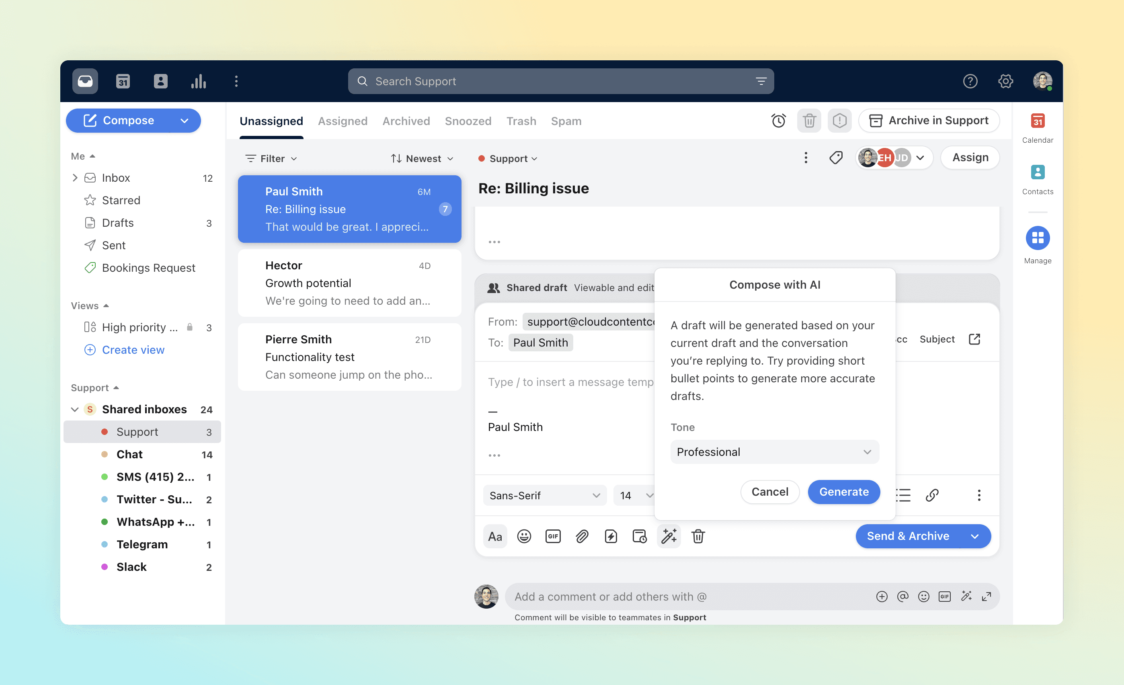The image size is (1124, 685).
Task: Open the Filter dropdown
Action: 271,159
